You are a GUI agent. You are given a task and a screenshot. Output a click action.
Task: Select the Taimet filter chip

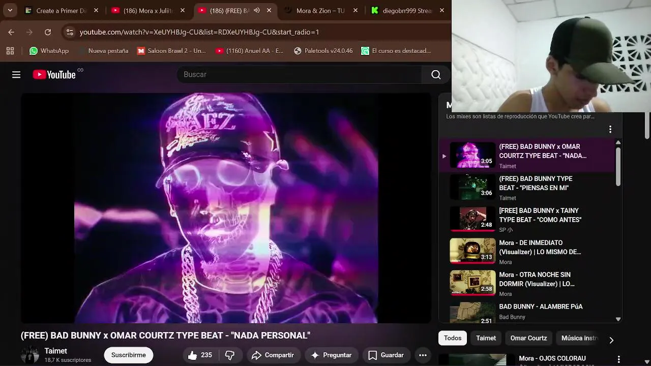(486, 338)
